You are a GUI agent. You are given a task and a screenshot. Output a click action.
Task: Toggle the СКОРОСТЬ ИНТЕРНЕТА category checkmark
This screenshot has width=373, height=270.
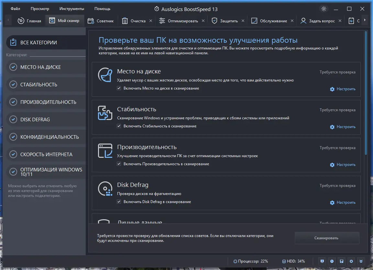point(13,154)
